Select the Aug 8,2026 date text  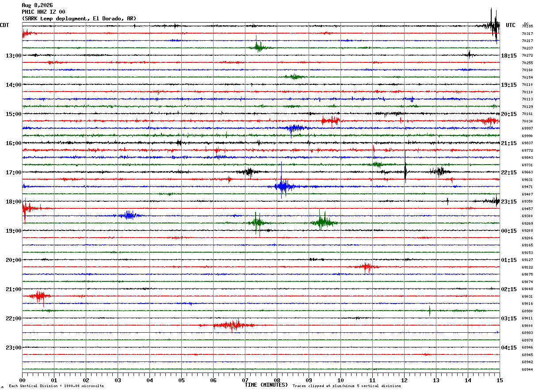[x=37, y=5]
